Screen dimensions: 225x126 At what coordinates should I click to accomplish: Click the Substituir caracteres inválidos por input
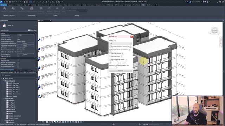pyautogui.click(x=112, y=68)
